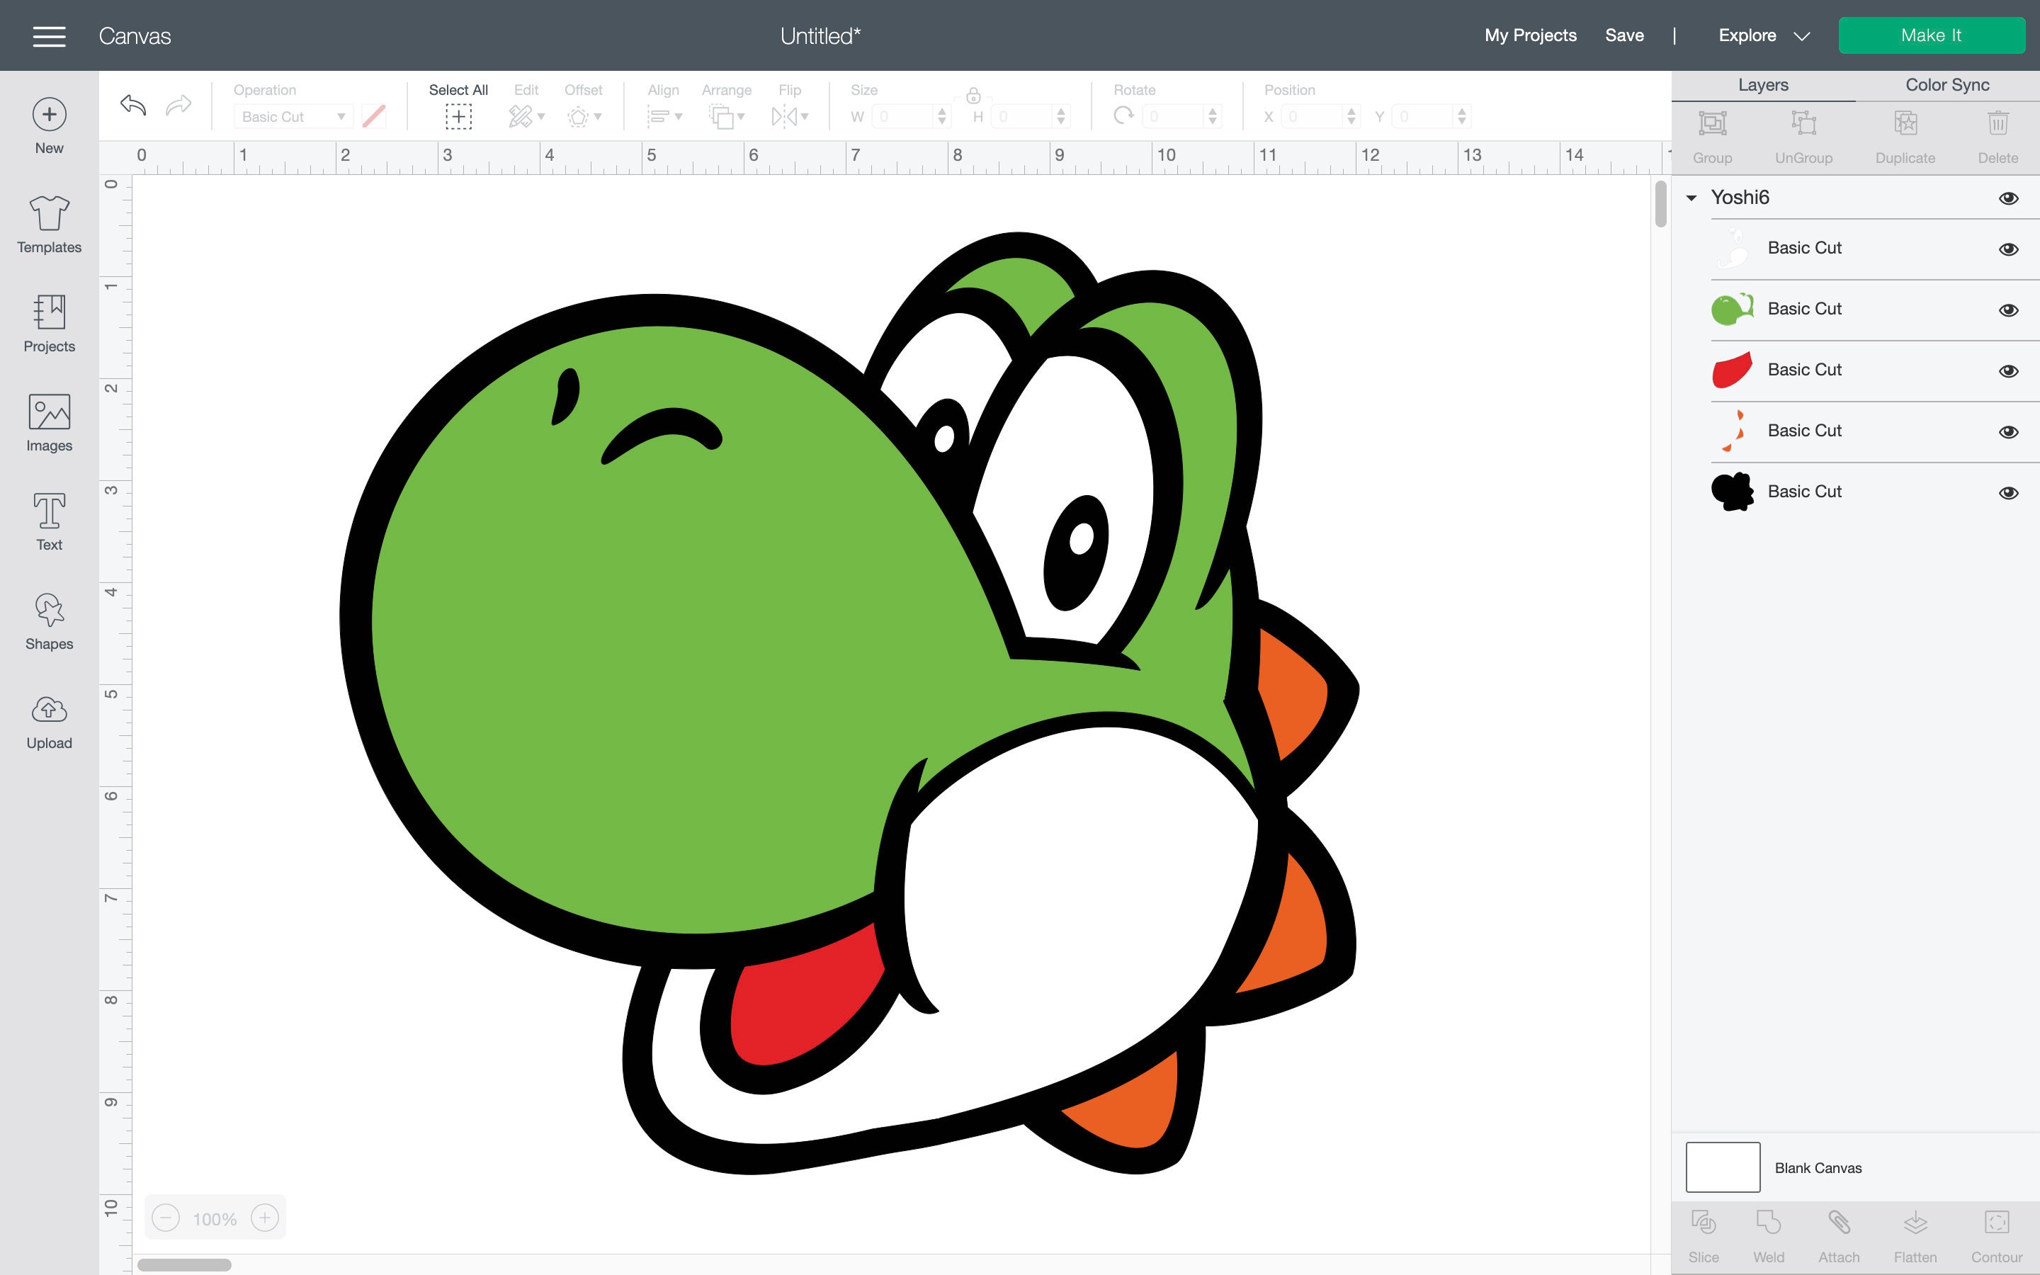Viewport: 2040px width, 1275px height.
Task: Switch to the Layers tab
Action: [1762, 85]
